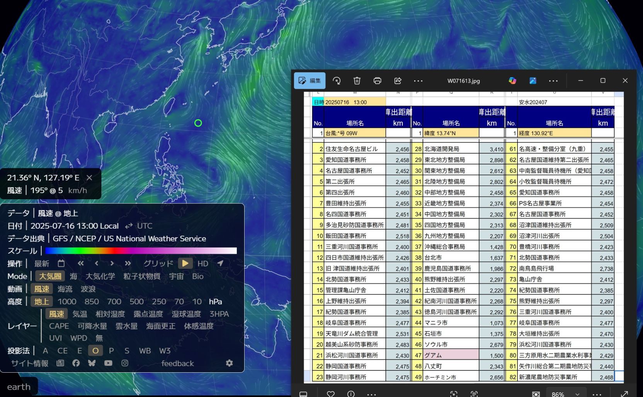Select 大気化学 chemistry mode
Image resolution: width=643 pixels, height=397 pixels.
click(x=100, y=276)
